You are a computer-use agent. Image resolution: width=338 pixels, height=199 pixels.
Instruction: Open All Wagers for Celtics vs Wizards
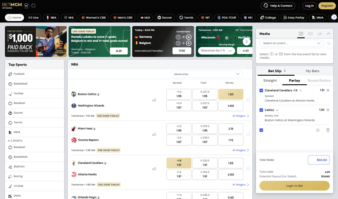tap(240, 116)
